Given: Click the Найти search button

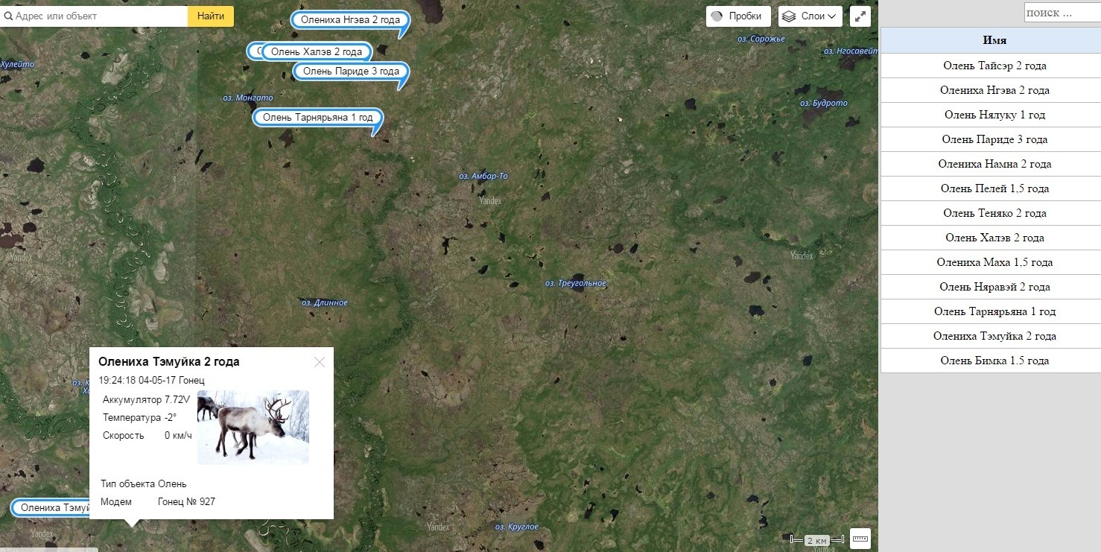Looking at the screenshot, I should click(x=211, y=16).
